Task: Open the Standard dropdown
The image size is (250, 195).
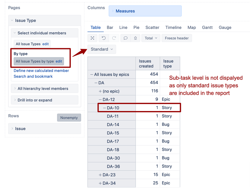Action: tap(102, 49)
